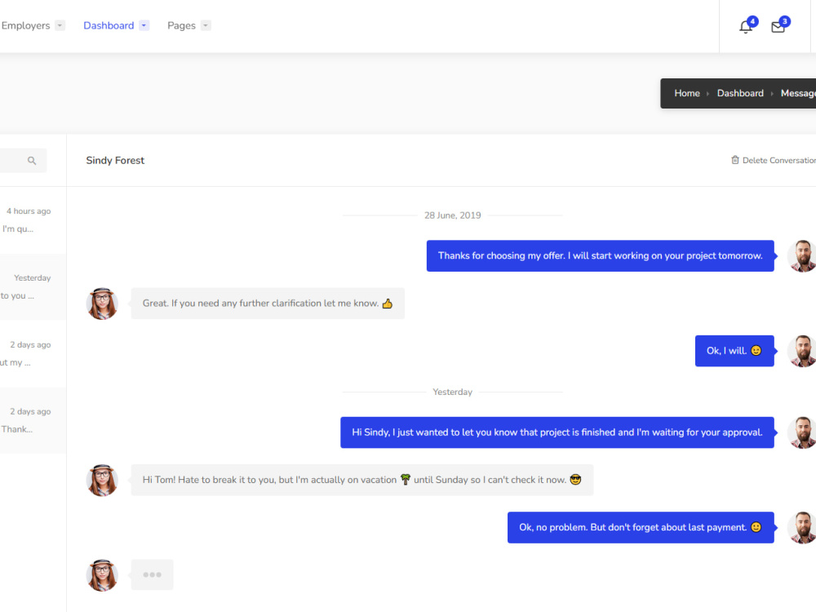Open the notifications bell icon
Screen dimensions: 816x612
point(746,27)
